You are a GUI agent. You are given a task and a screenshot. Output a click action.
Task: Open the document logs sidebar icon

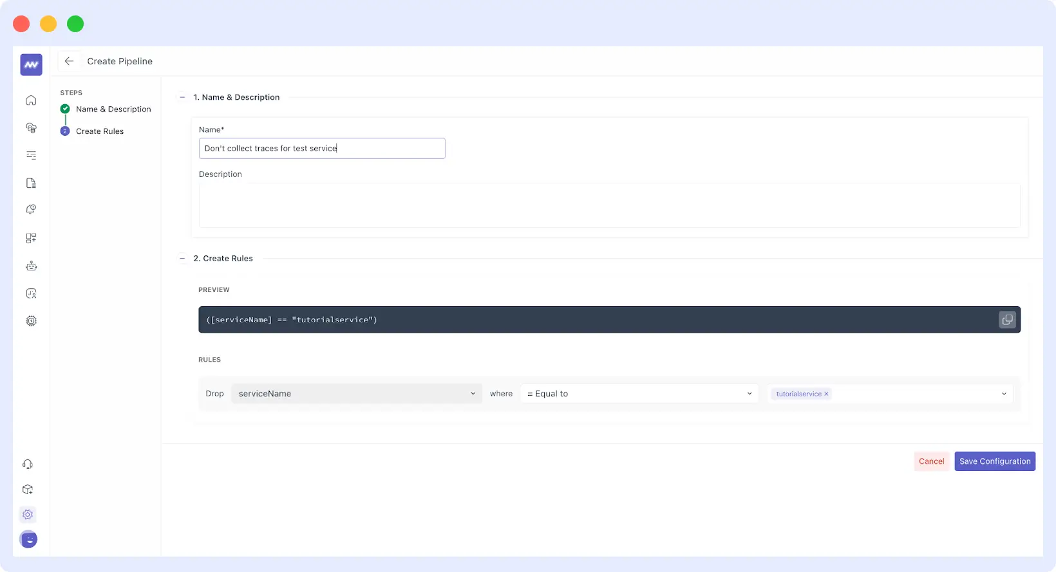pos(31,183)
